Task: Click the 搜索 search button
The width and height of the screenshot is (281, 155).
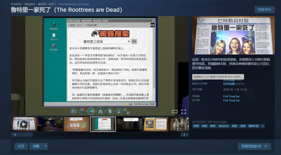Action: (134, 41)
